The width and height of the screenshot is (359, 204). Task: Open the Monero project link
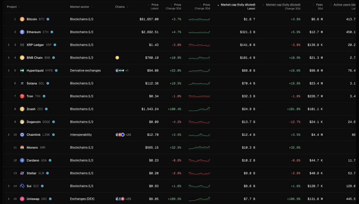[32, 147]
